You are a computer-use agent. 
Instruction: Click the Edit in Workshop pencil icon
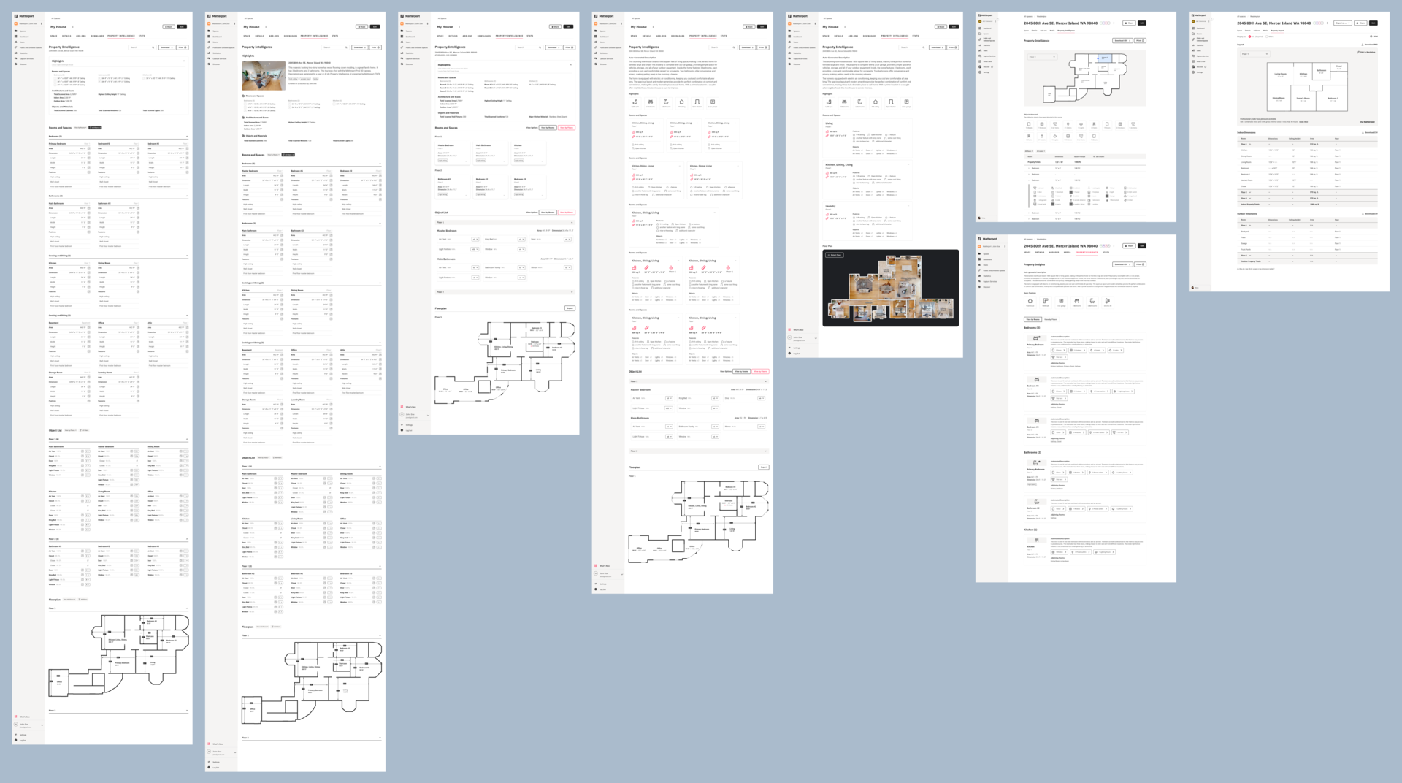1358,53
